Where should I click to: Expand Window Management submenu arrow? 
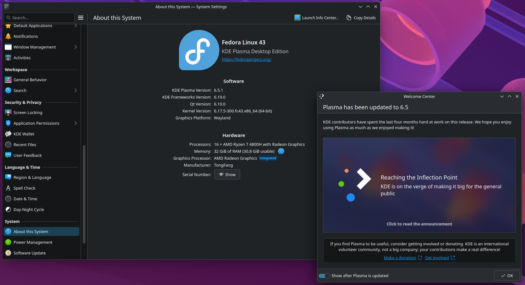pyautogui.click(x=76, y=47)
